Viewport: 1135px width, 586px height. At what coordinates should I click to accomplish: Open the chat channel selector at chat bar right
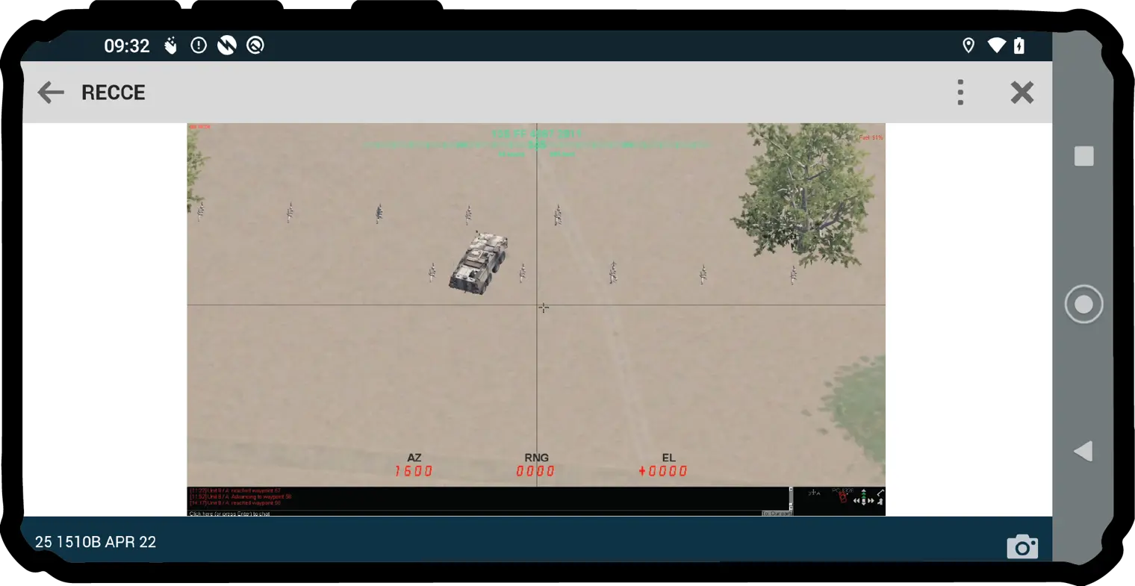point(777,514)
